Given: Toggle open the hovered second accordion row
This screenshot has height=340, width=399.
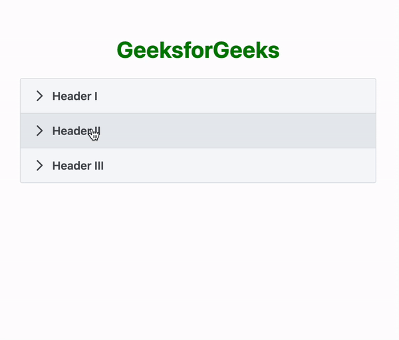Looking at the screenshot, I should point(198,130).
